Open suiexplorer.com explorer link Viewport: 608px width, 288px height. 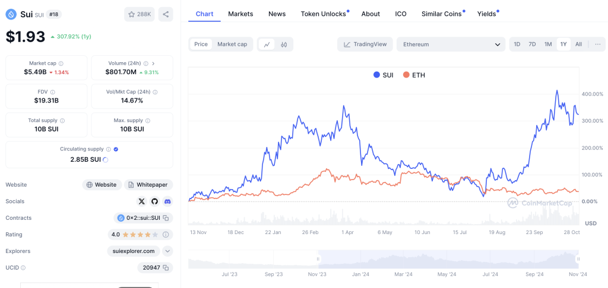(x=134, y=251)
